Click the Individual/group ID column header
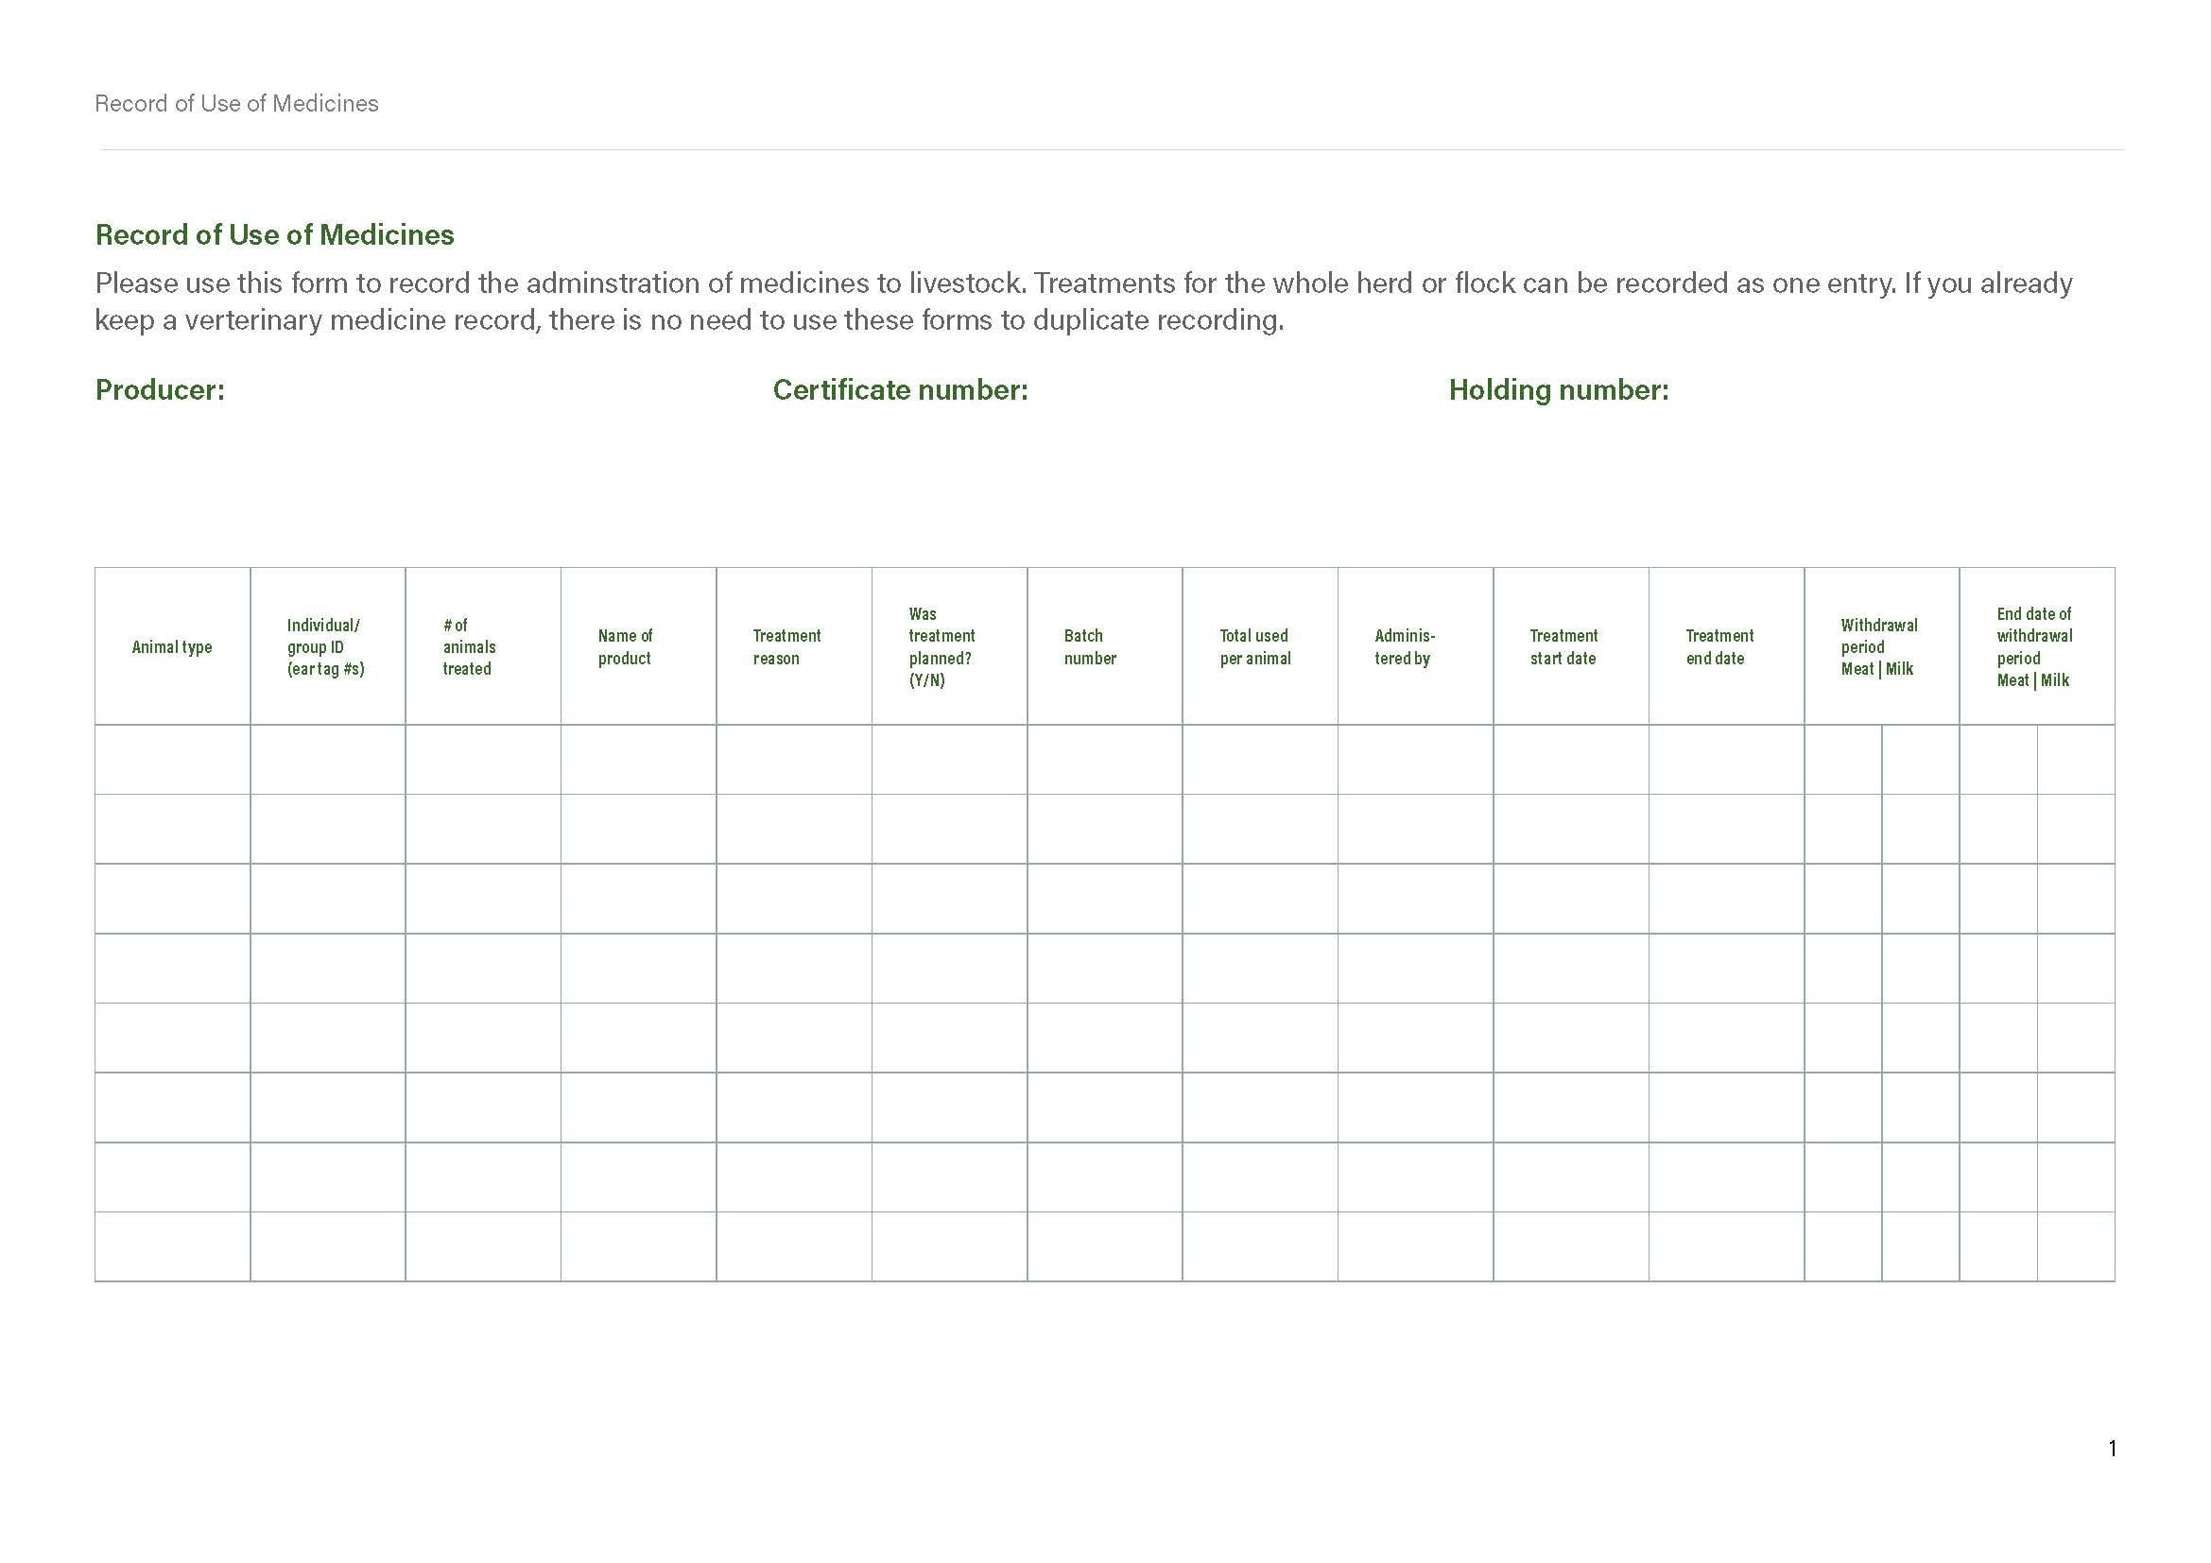Screen dimensions: 2211x1563 click(325, 646)
